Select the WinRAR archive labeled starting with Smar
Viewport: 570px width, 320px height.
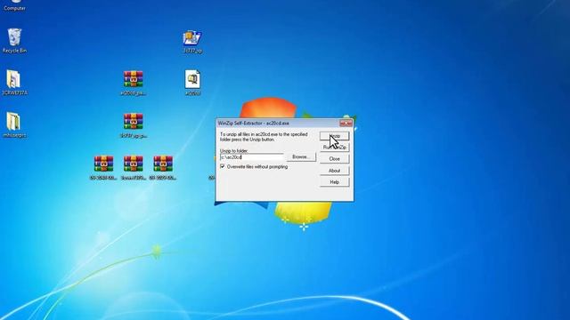tap(134, 168)
